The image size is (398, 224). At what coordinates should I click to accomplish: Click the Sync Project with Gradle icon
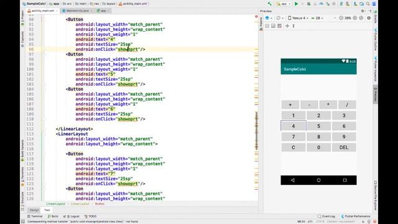coord(341,4)
